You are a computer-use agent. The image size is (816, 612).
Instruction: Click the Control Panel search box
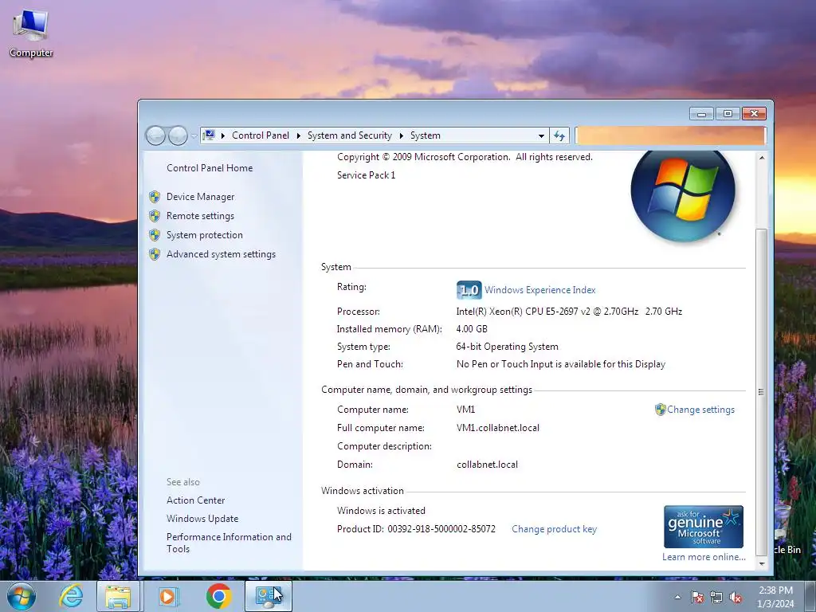click(670, 135)
